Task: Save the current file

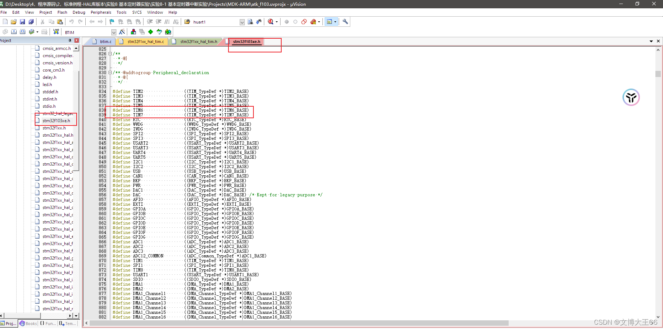Action: (22, 22)
